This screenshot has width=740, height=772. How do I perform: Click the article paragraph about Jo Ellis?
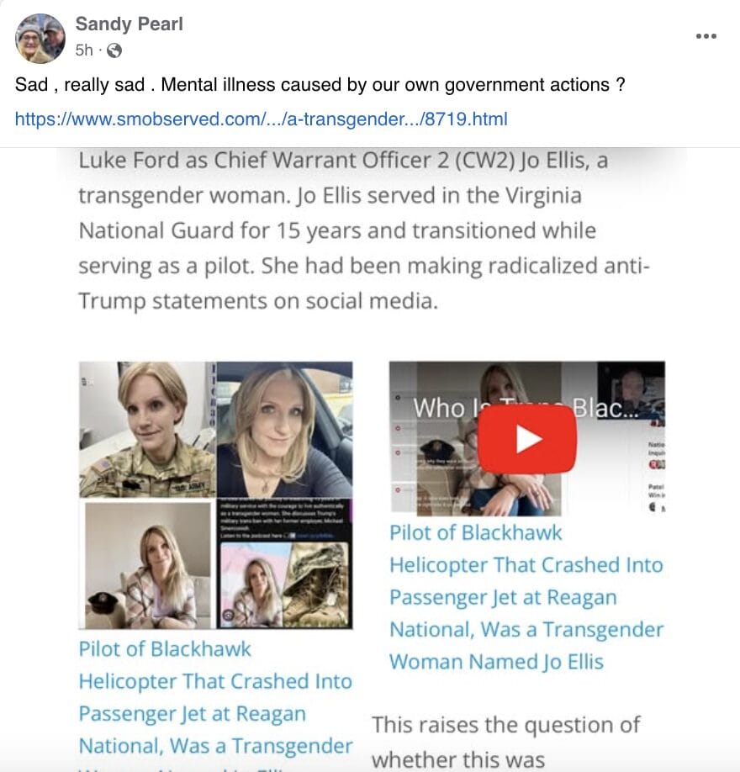[x=364, y=230]
